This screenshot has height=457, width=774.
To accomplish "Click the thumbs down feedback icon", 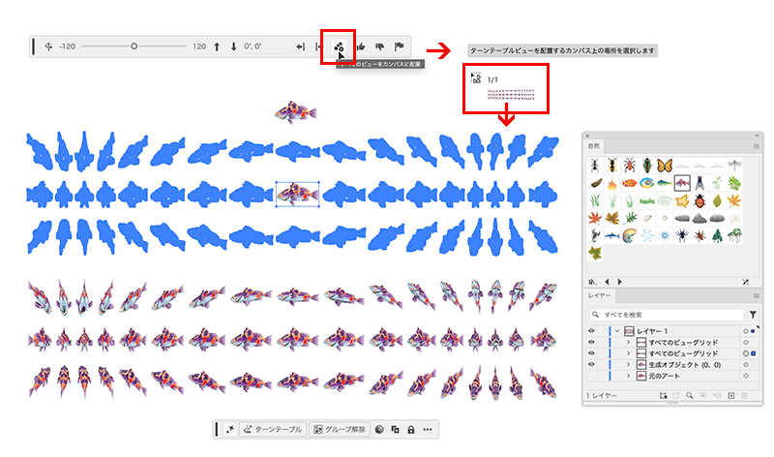I will pos(379,46).
